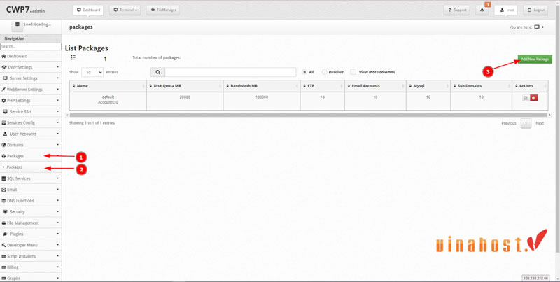560x282 pixels.
Task: Expand Developer Menu section
Action: tap(31, 245)
